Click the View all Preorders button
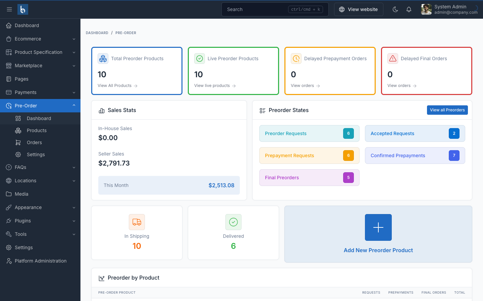 (447, 110)
